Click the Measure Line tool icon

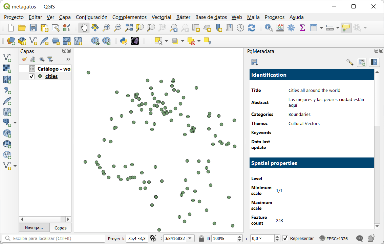pos(329,28)
